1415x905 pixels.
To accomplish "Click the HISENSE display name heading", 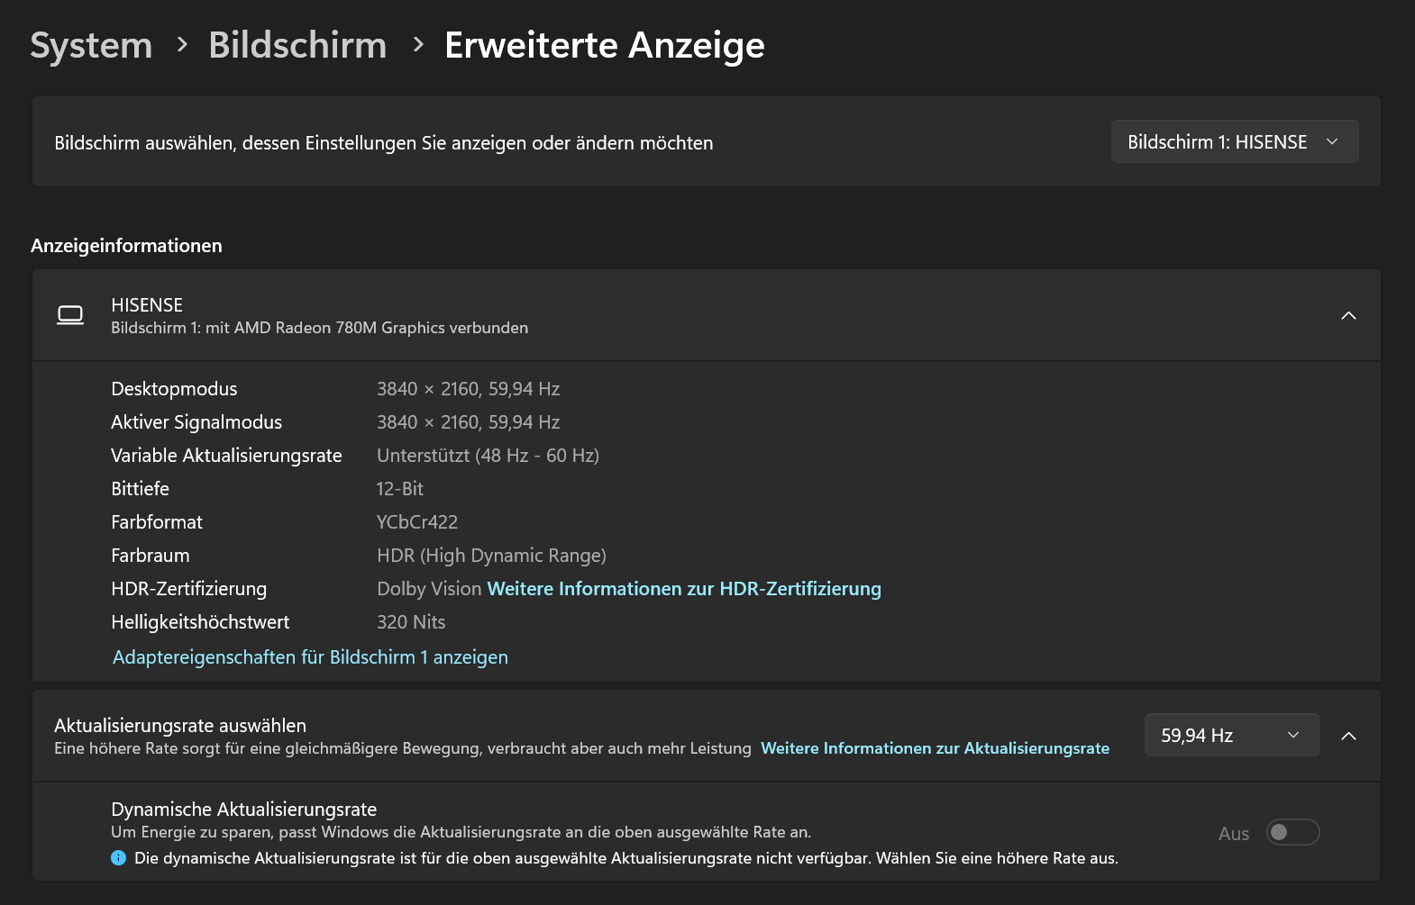I will pyautogui.click(x=147, y=305).
